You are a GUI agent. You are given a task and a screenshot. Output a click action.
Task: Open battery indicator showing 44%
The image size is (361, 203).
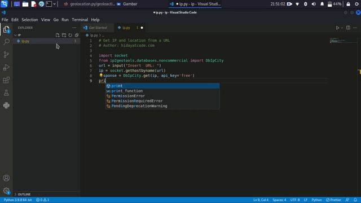tap(334, 4)
